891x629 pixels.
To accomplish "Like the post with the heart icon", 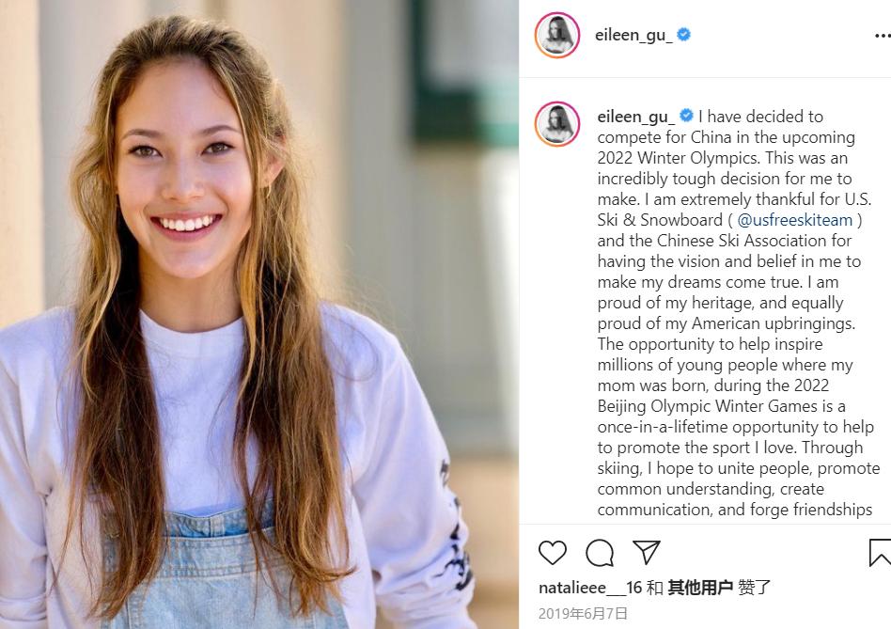I will (553, 552).
